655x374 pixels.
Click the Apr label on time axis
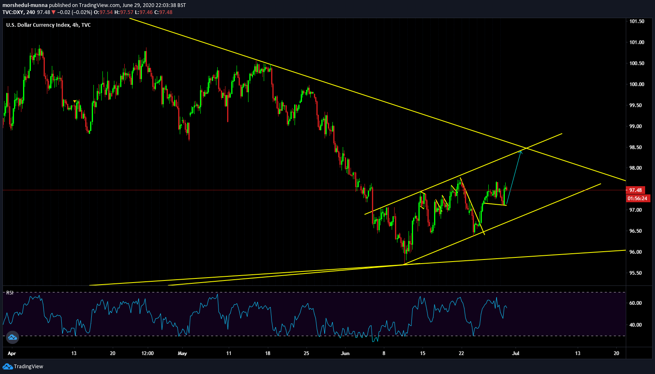tap(12, 353)
